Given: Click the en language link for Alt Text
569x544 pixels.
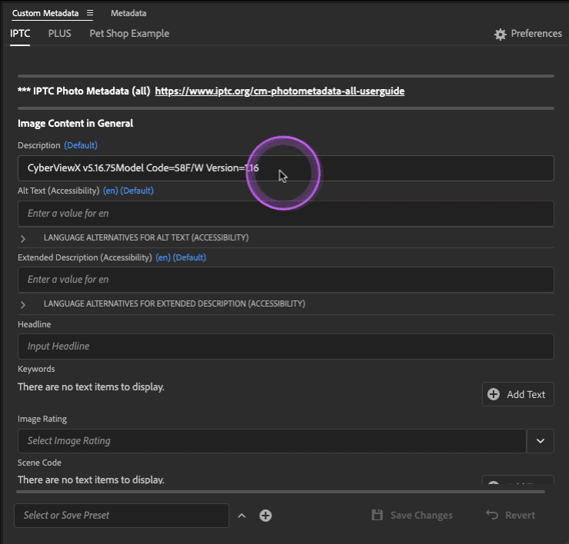Looking at the screenshot, I should pyautogui.click(x=111, y=191).
